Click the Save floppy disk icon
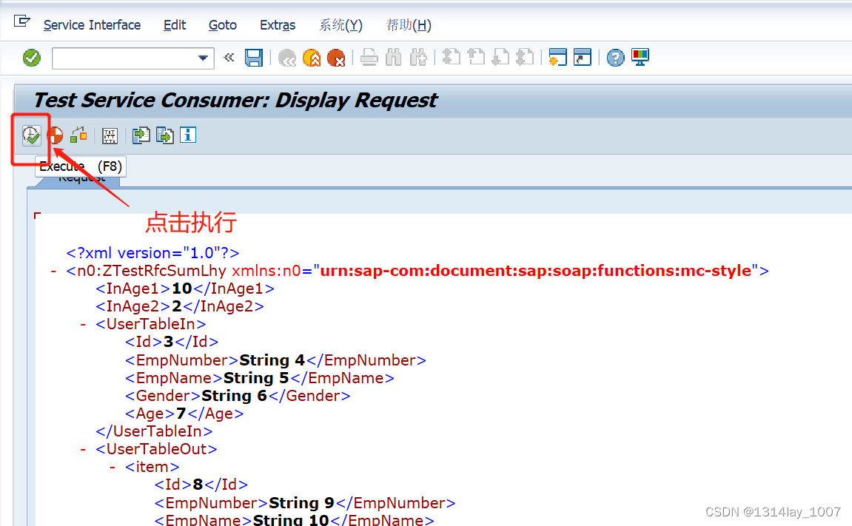 254,58
